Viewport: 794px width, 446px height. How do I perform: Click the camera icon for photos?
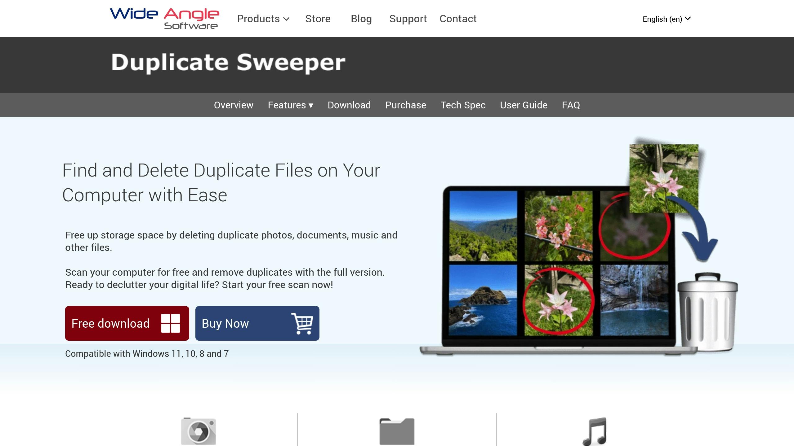[x=198, y=431]
